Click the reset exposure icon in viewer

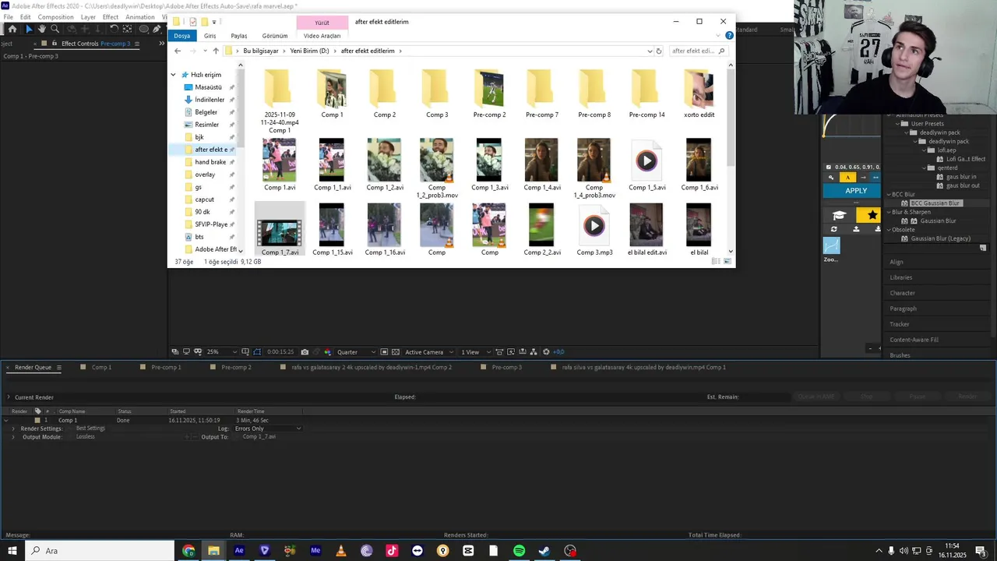[x=546, y=352]
